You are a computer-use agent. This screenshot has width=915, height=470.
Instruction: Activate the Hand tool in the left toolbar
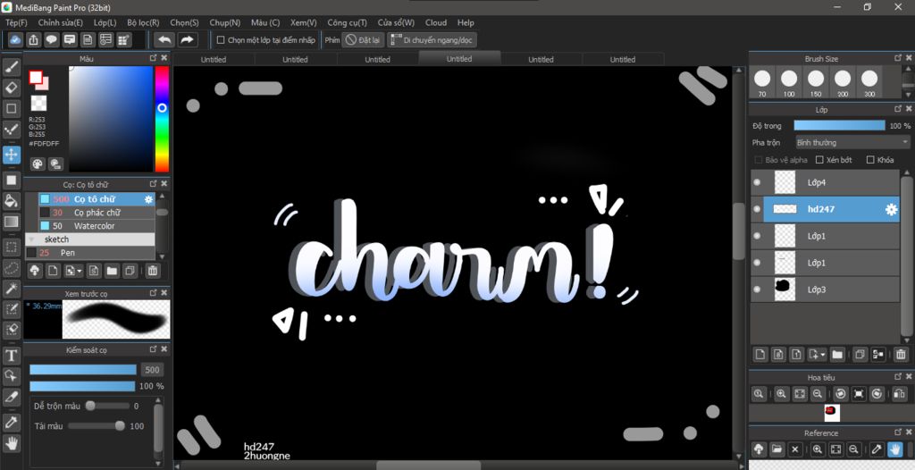click(x=11, y=443)
